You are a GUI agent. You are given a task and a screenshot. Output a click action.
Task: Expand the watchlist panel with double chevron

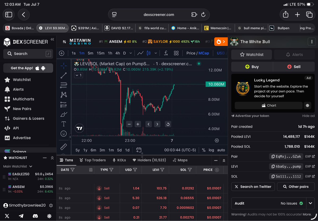click(x=52, y=158)
